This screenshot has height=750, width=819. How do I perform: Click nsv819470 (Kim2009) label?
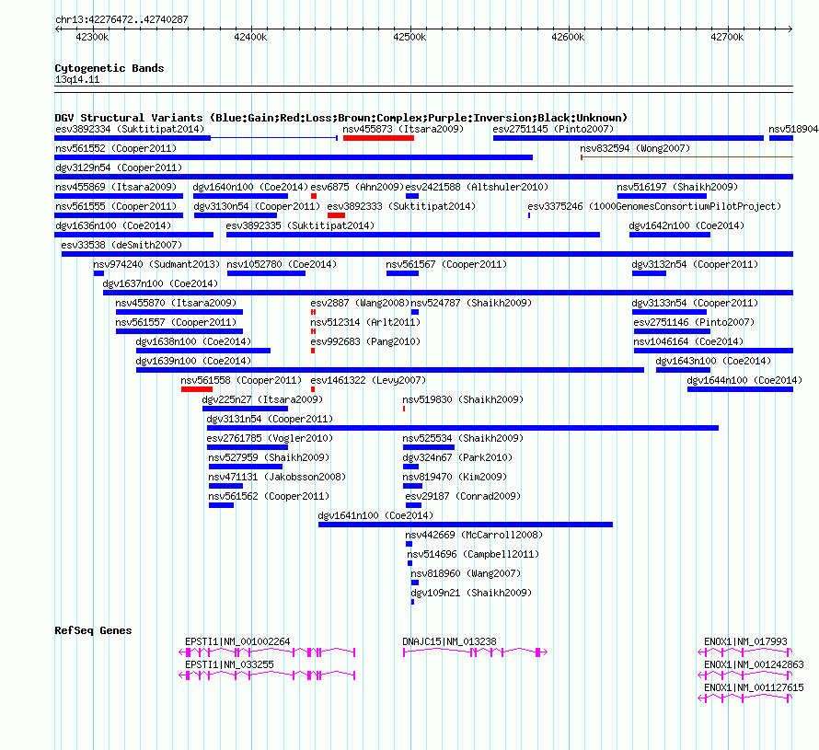pos(455,477)
